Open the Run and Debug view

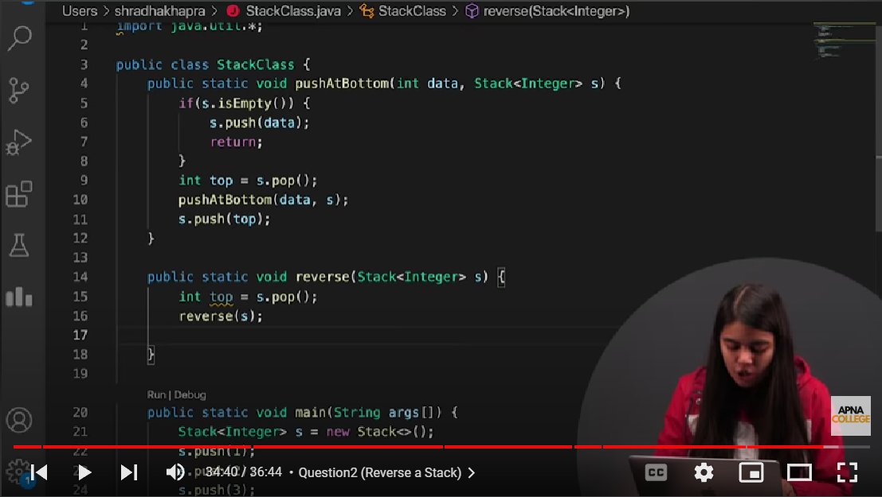click(19, 142)
